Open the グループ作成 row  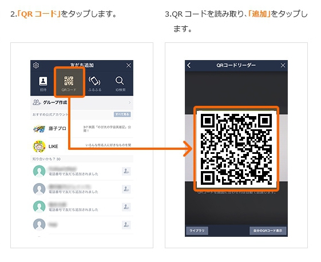(82, 102)
